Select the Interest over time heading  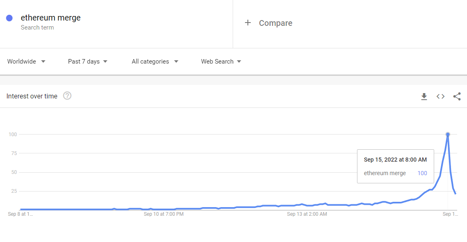click(x=32, y=96)
